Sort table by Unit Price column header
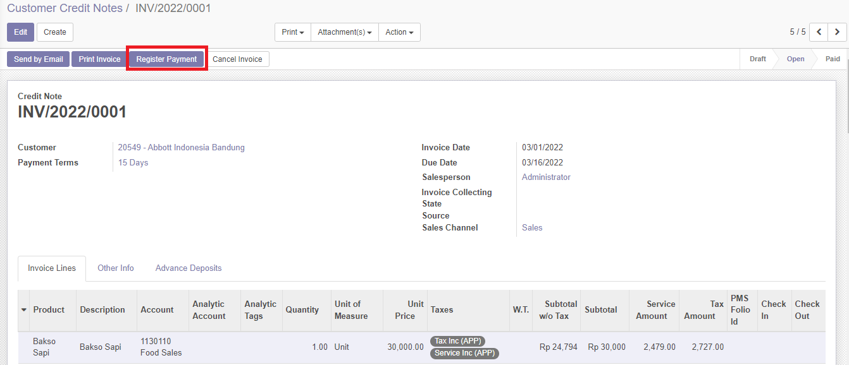849x365 pixels. coord(405,310)
